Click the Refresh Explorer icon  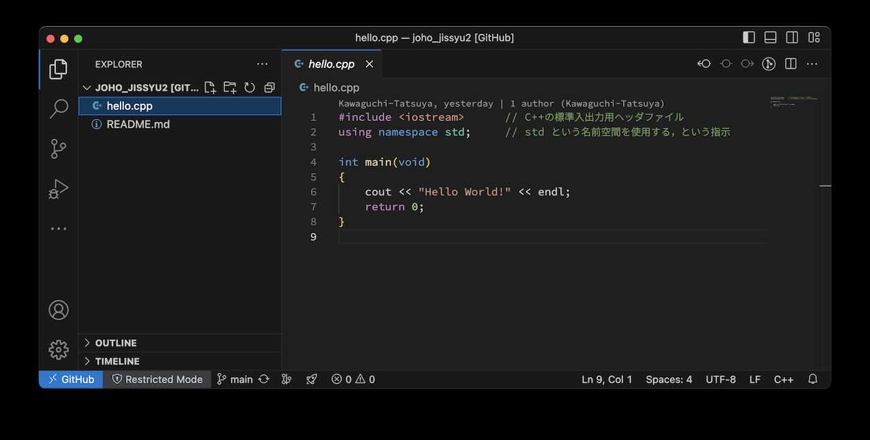(250, 88)
